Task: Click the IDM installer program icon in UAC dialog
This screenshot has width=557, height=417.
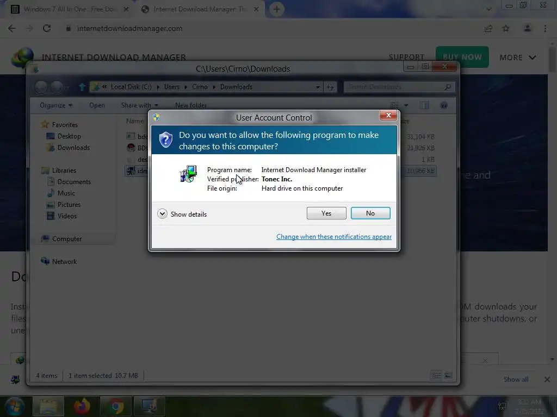Action: pos(188,174)
